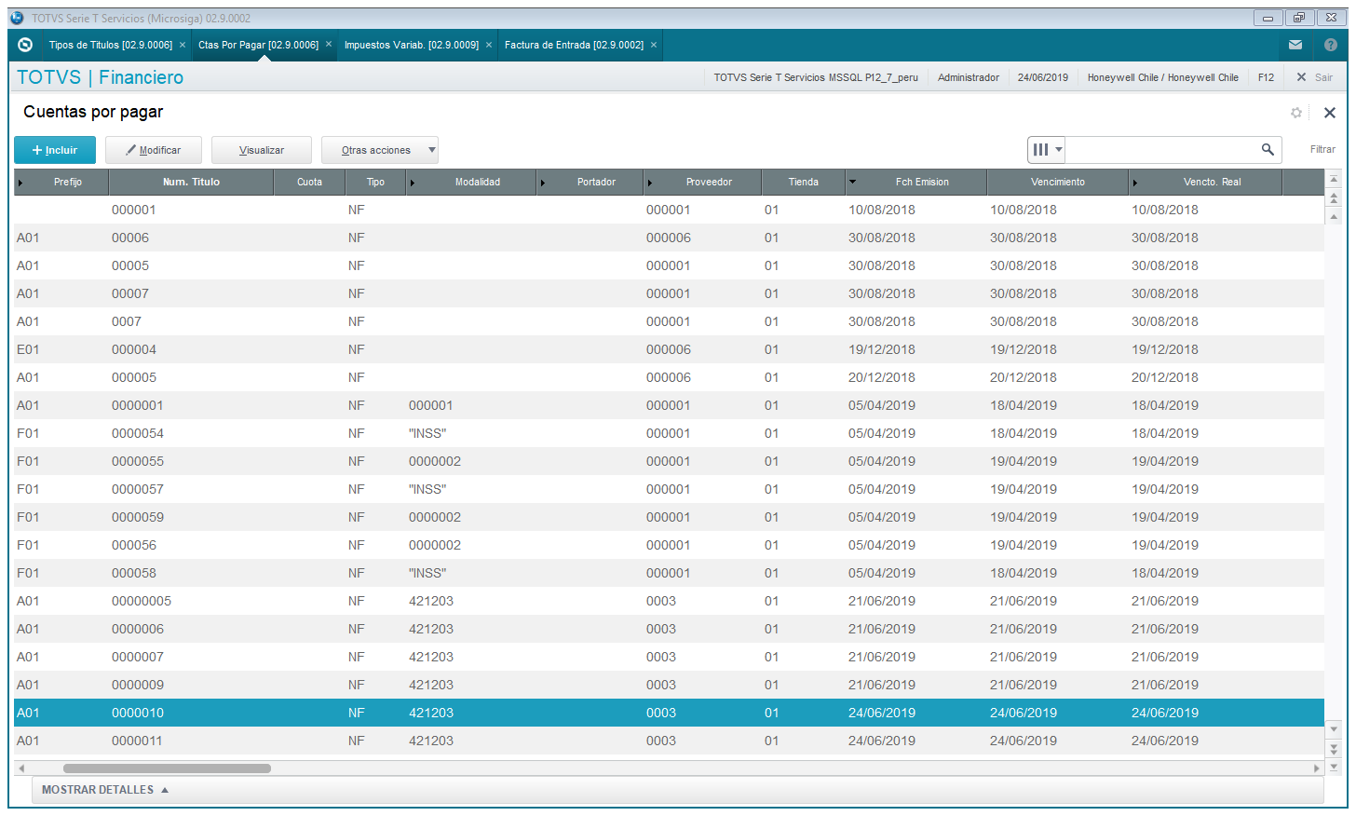Sort by the Vencto. Real column header
Image resolution: width=1356 pixels, height=816 pixels.
[x=1205, y=182]
